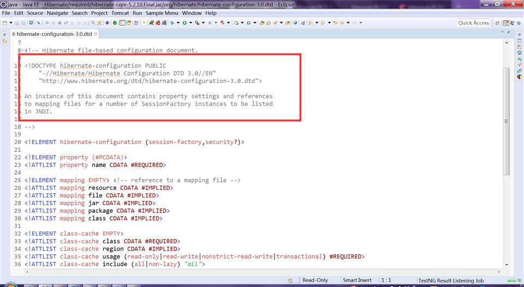Close the hibernate-configuration-3.0.dtd tab
This screenshot has height=287, width=524.
[95, 34]
